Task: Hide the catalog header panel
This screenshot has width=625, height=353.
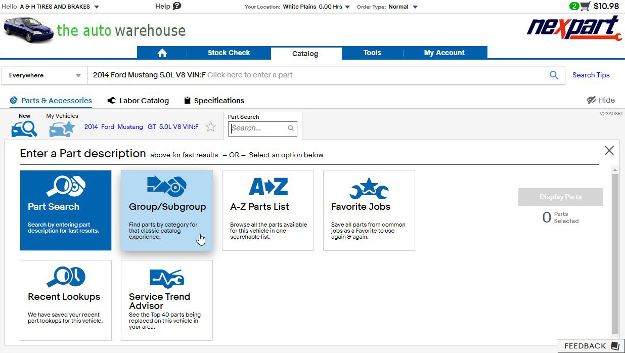Action: point(601,100)
